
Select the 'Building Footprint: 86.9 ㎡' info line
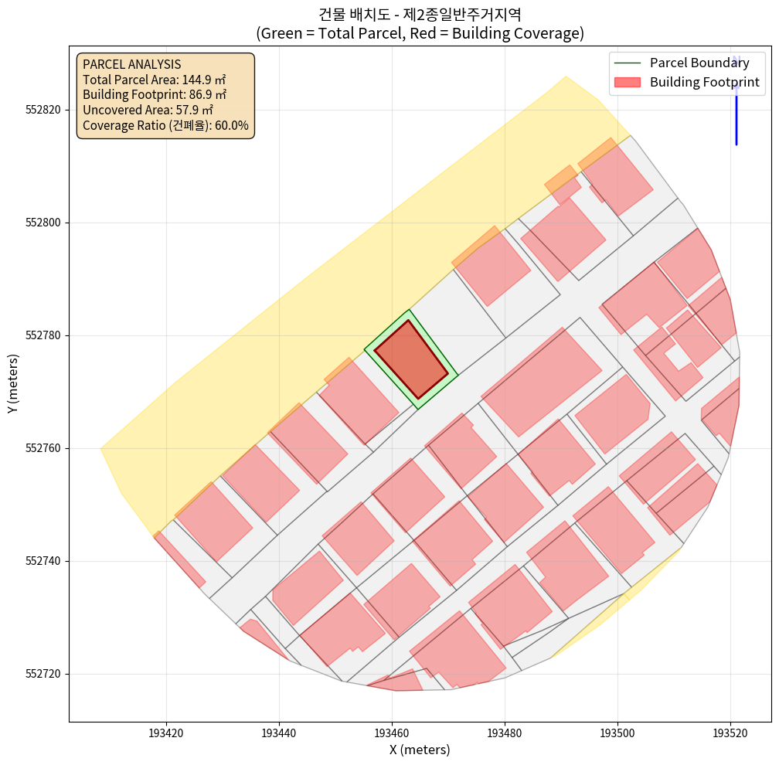(155, 95)
